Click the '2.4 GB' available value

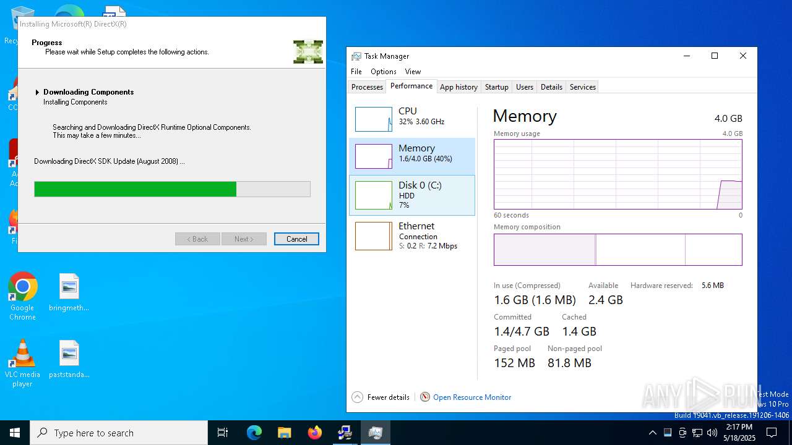[606, 300]
